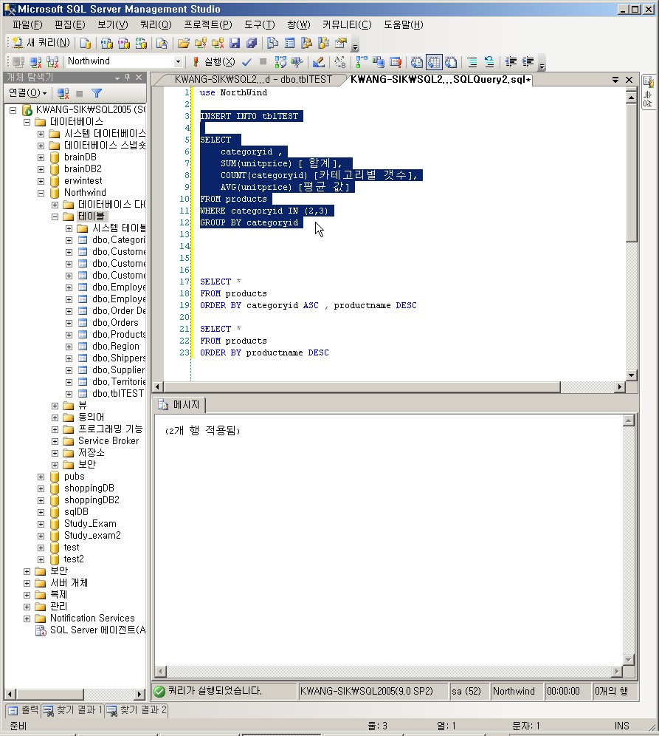Click the Disconnect icon in query toolbar
Image resolution: width=659 pixels, height=736 pixels.
point(35,61)
